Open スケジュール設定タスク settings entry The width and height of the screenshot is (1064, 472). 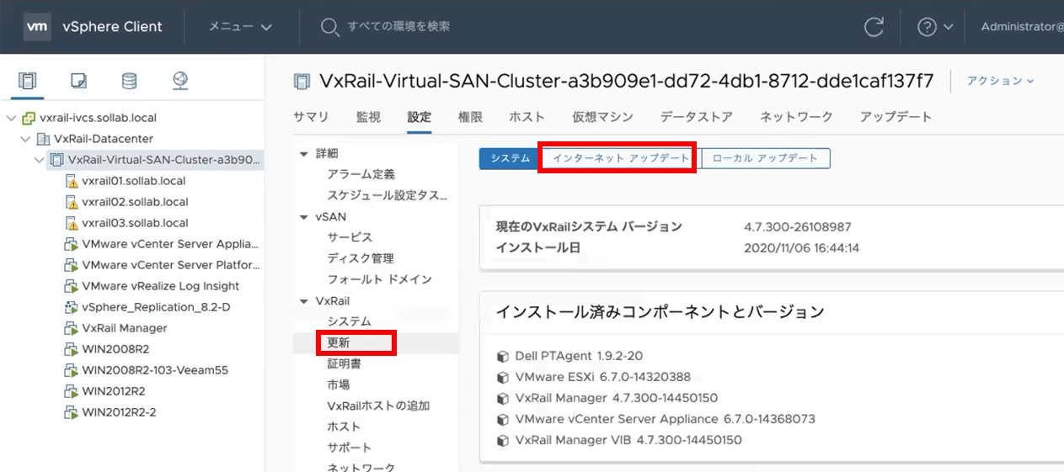[388, 195]
